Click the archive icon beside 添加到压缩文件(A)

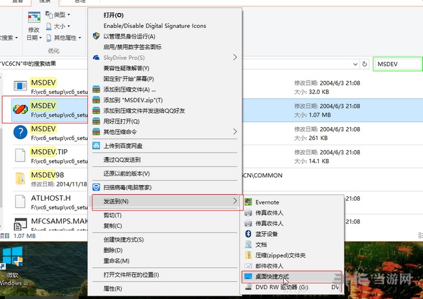pos(96,89)
